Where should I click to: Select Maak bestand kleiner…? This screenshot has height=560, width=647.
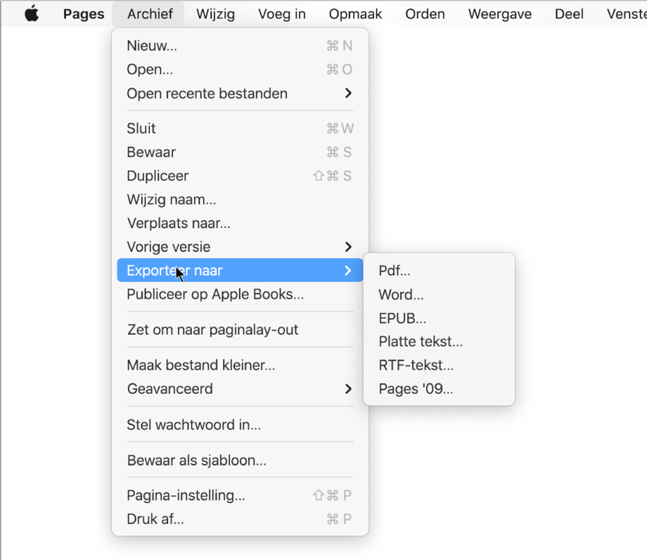click(x=201, y=365)
